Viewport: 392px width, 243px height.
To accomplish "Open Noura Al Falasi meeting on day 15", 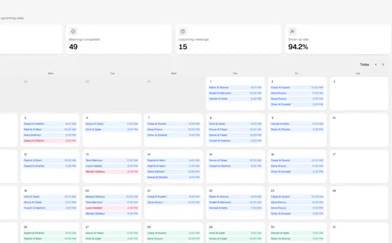I will 235,161.
